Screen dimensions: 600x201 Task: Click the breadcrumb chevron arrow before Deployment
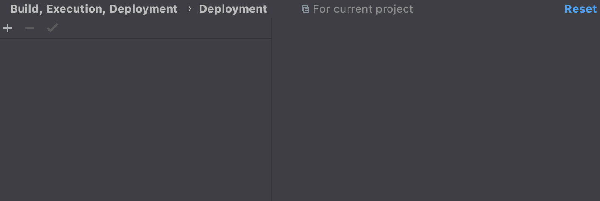190,9
